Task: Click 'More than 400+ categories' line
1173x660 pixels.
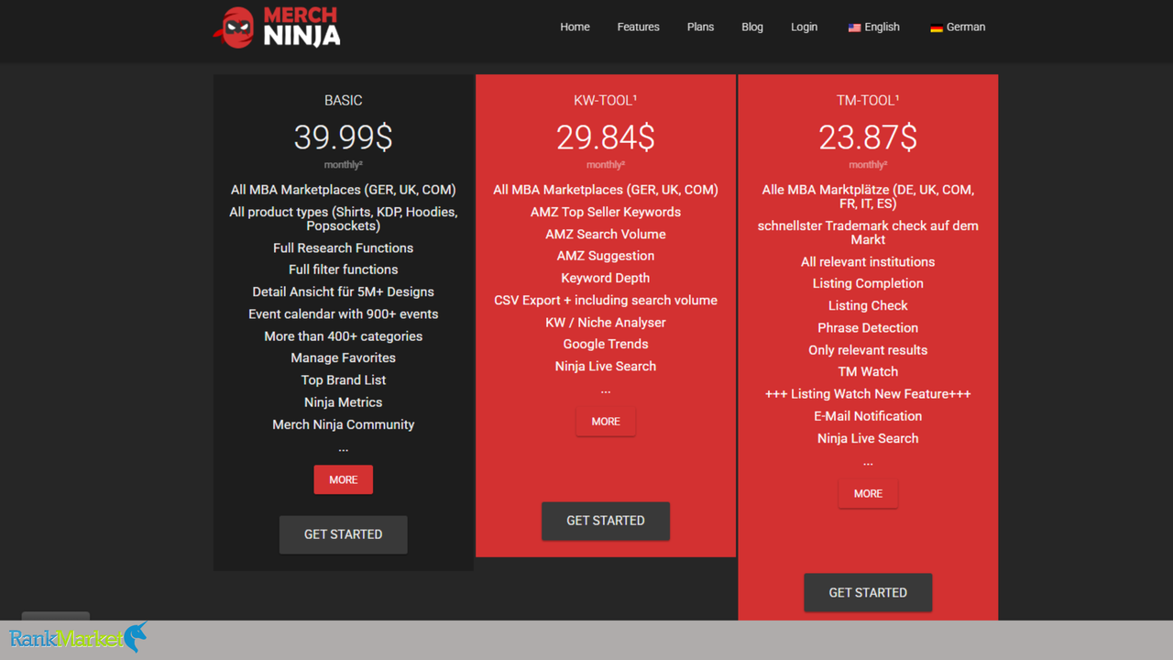Action: tap(343, 336)
